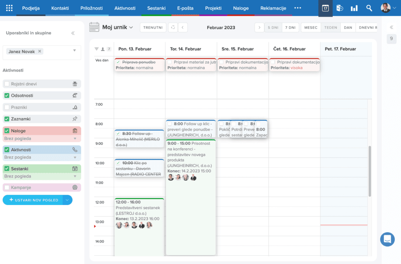Switch to DAN view
This screenshot has width=401, height=264.
[348, 27]
